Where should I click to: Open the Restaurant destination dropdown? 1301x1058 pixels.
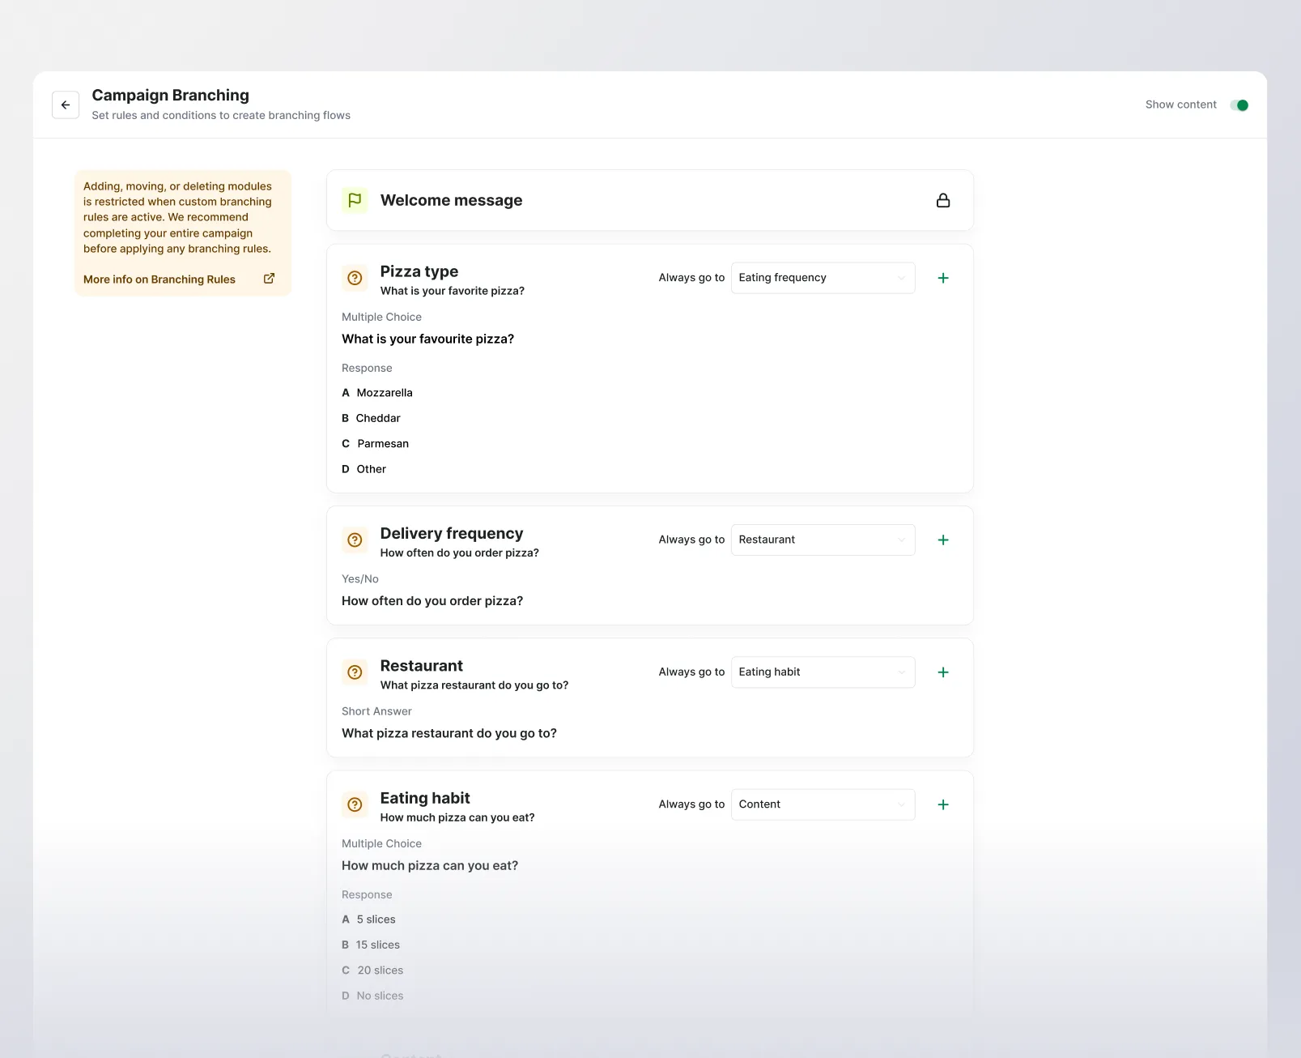[x=823, y=540]
